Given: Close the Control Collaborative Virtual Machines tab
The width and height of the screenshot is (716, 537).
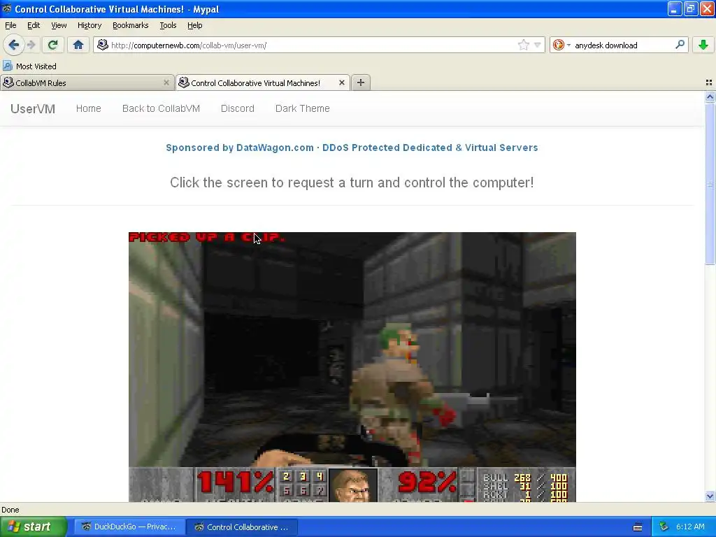Looking at the screenshot, I should coord(341,83).
